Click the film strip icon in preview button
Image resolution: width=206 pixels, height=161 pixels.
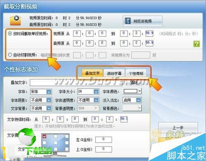tap(128, 21)
